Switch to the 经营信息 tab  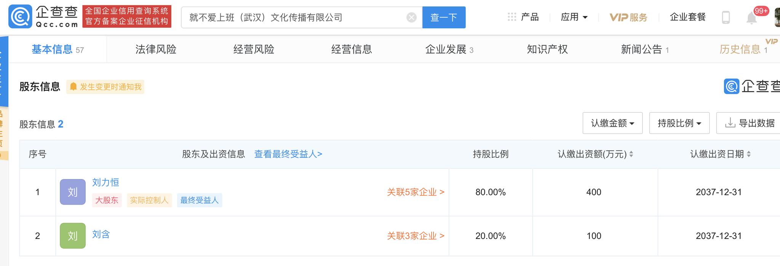pyautogui.click(x=352, y=49)
